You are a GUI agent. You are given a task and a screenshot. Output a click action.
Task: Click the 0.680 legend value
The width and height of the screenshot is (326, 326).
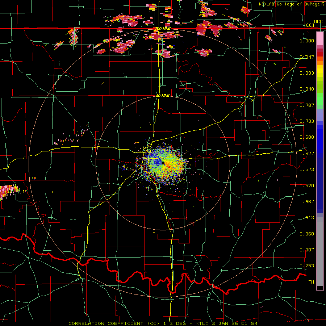[x=307, y=137]
